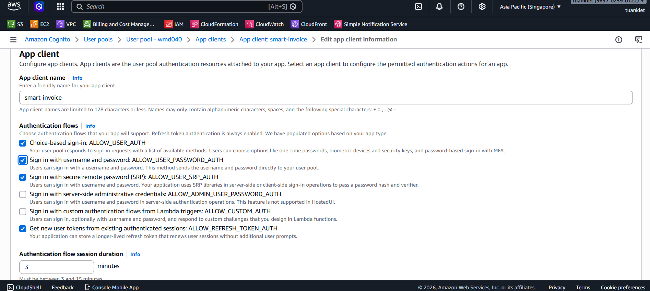Uncheck ALLOW_USER_SRP_AUTH checkbox
This screenshot has height=291, width=650.
pyautogui.click(x=23, y=177)
